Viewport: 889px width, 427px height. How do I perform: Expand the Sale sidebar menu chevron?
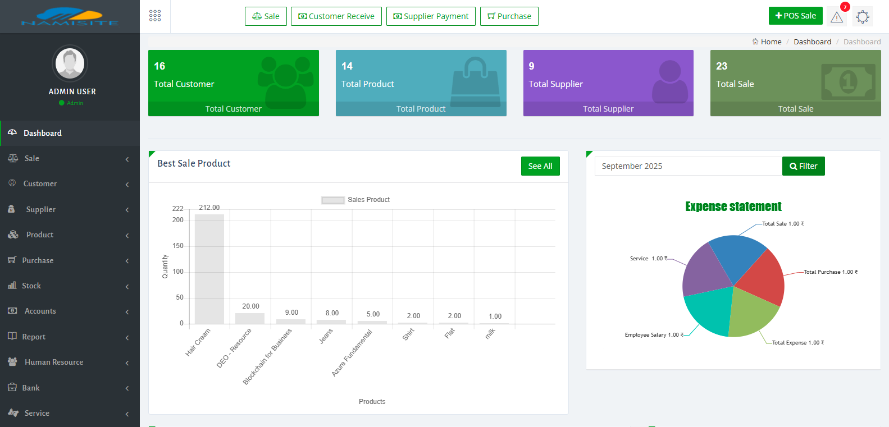[x=127, y=159]
